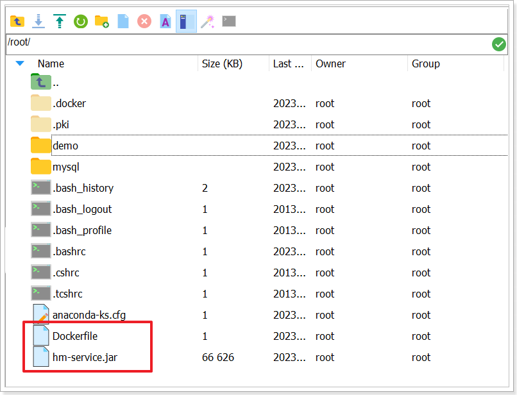Viewport: 517px width, 395px height.
Task: Select the .bash_logout file
Action: point(269,209)
